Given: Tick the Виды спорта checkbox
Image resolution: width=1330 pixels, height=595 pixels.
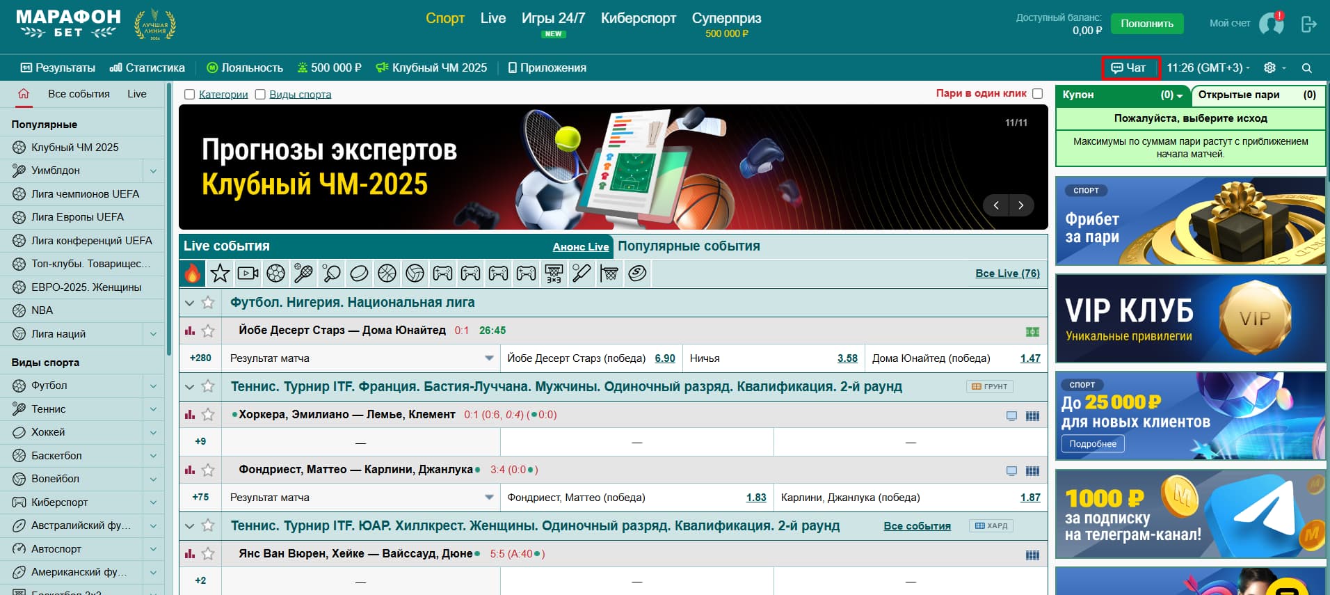Looking at the screenshot, I should pyautogui.click(x=260, y=95).
